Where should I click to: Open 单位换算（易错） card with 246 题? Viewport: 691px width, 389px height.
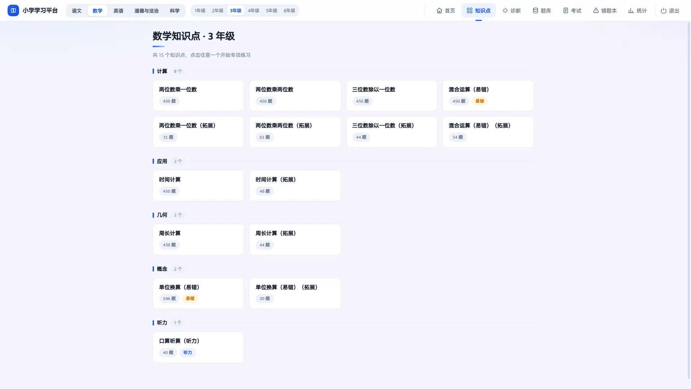click(198, 293)
